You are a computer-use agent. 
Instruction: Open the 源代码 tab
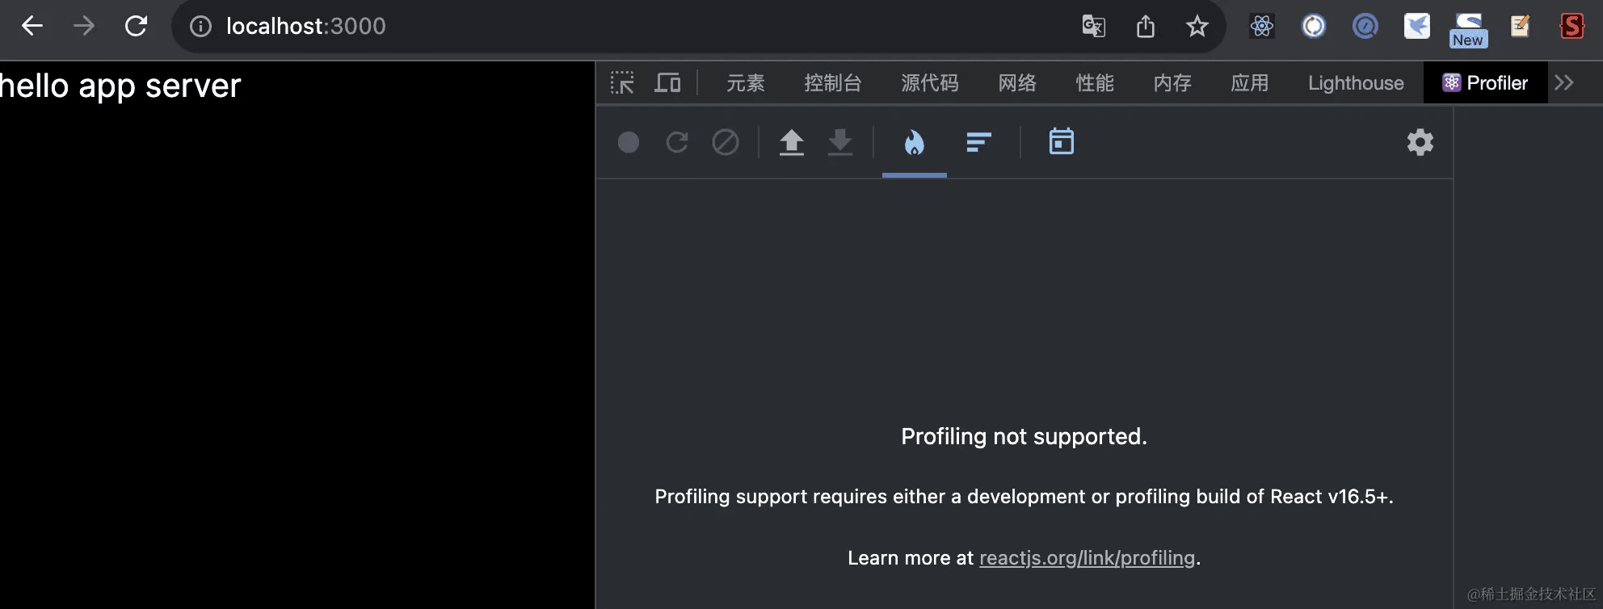click(x=930, y=83)
